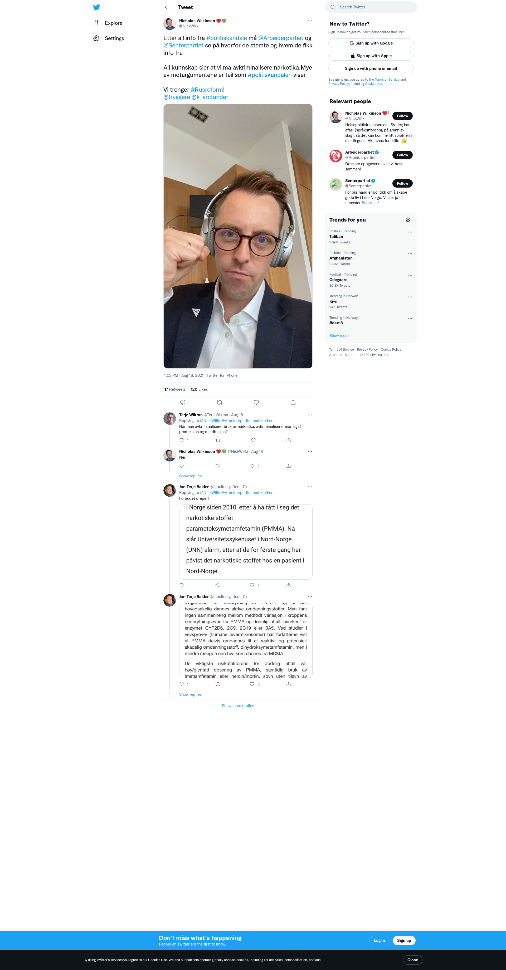Viewport: 506px width, 970px height.
Task: Click the Search Twitter field
Action: click(x=371, y=7)
